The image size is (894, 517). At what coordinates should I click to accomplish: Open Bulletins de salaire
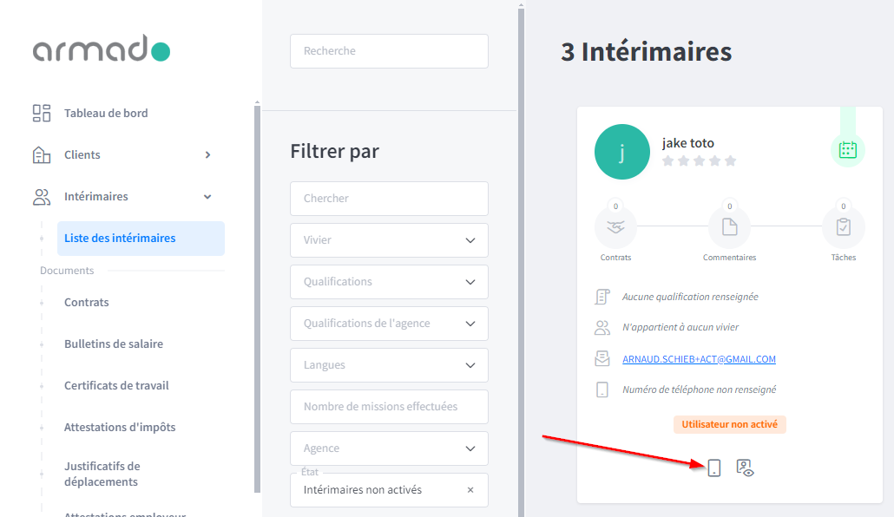[x=114, y=344]
